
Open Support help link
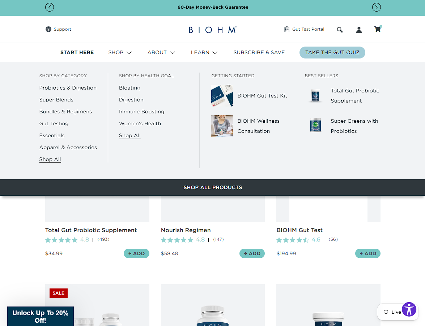tap(58, 29)
